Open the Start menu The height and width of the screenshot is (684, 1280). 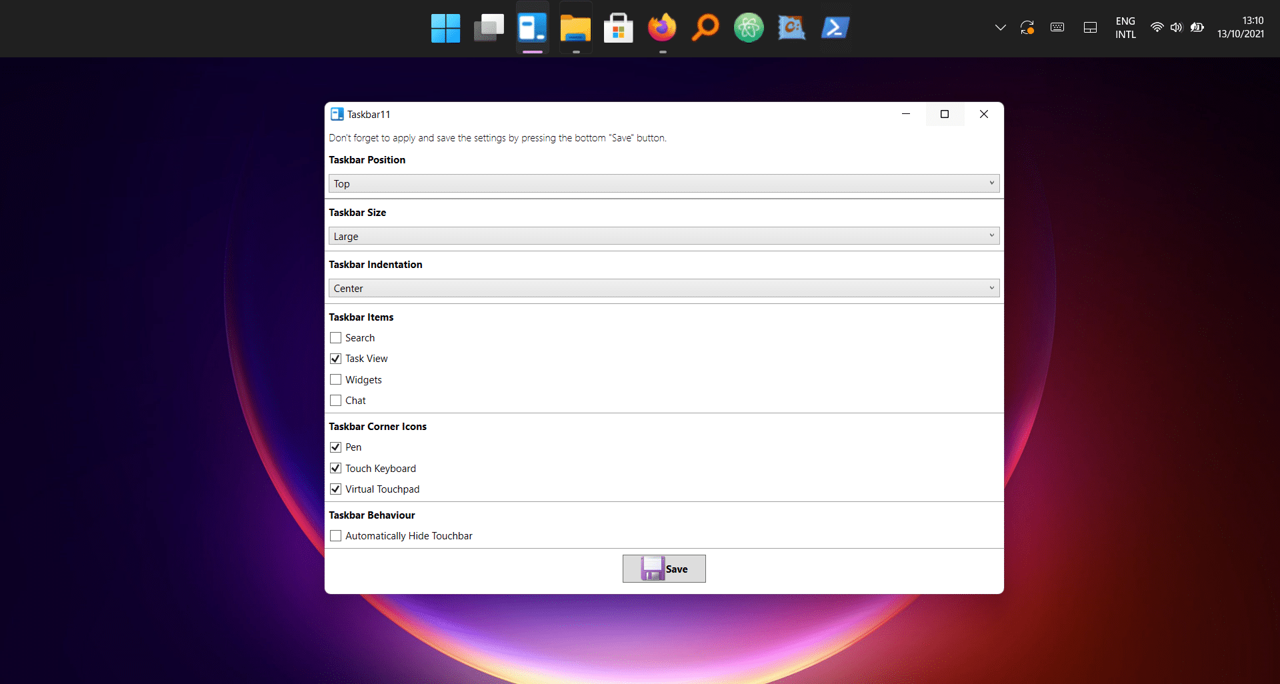pyautogui.click(x=445, y=28)
